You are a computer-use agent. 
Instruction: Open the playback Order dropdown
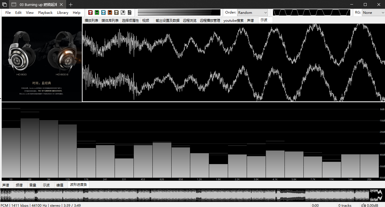click(x=252, y=13)
